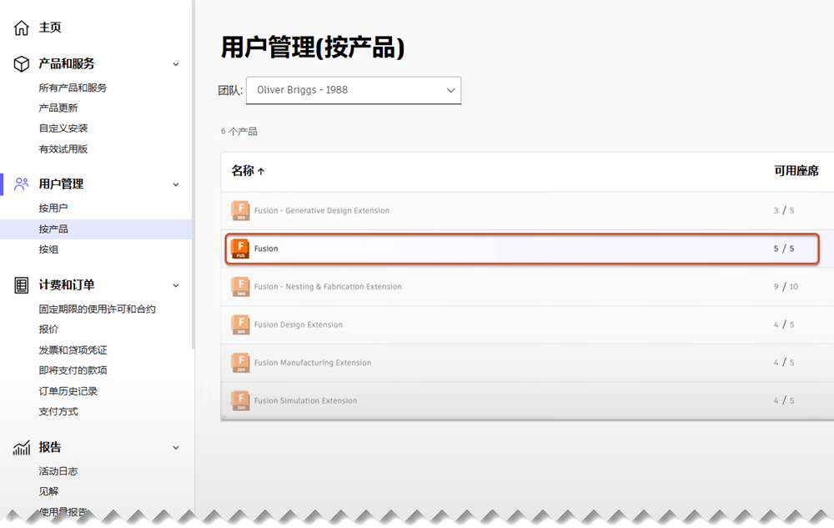The width and height of the screenshot is (834, 528).
Task: Click the 9 / 10 seats value
Action: coord(786,287)
